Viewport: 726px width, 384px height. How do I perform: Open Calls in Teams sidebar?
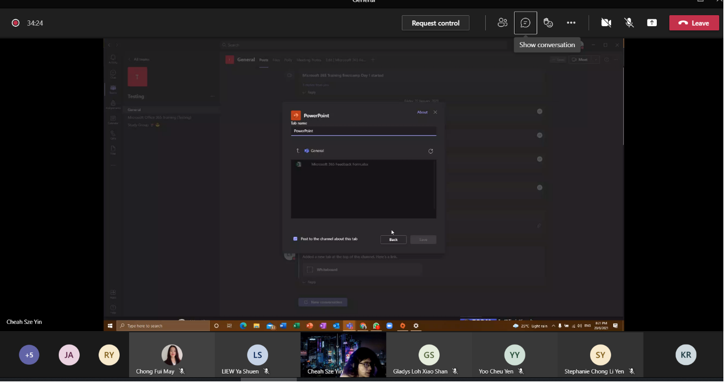tap(113, 135)
